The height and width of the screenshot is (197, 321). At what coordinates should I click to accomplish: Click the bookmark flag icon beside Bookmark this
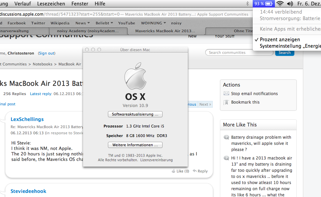[x=226, y=102]
